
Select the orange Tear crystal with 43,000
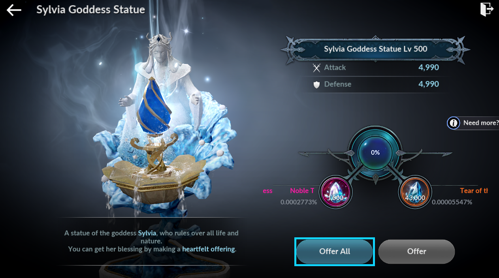point(414,192)
